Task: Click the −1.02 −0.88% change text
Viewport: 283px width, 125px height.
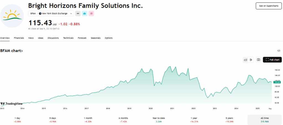Action: (69, 24)
